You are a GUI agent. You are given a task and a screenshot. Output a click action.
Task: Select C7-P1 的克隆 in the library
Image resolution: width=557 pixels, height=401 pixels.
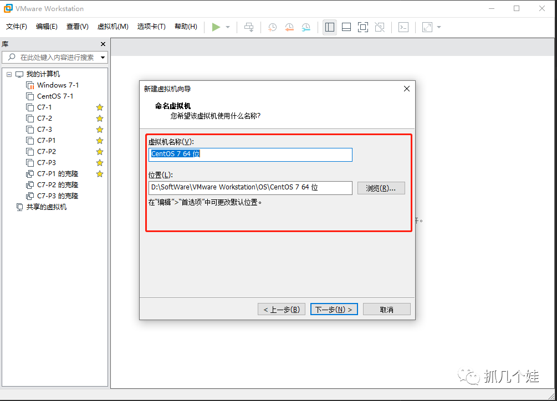click(58, 174)
